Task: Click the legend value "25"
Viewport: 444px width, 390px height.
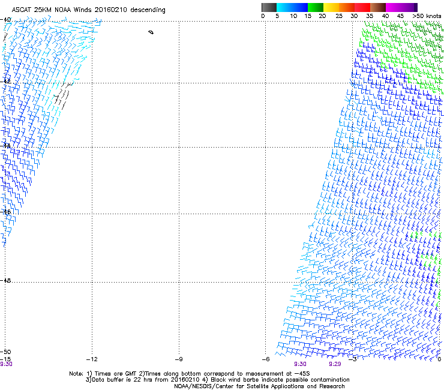Action: (339, 16)
